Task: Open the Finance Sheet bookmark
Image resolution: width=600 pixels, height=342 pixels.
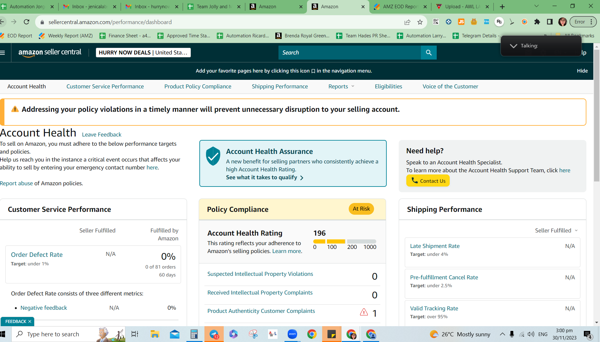Action: tap(125, 36)
